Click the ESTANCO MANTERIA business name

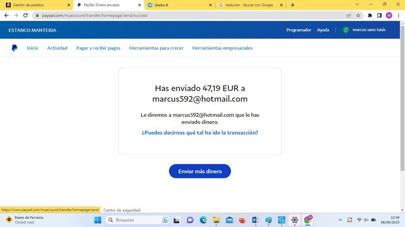pos(32,30)
